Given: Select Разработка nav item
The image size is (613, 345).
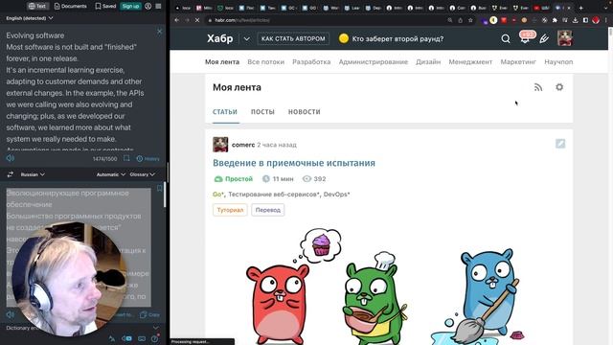Looking at the screenshot, I should [311, 61].
